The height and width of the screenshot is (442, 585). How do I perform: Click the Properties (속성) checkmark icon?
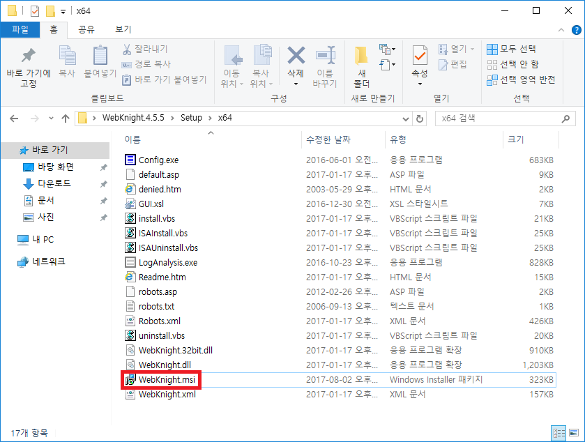420,55
